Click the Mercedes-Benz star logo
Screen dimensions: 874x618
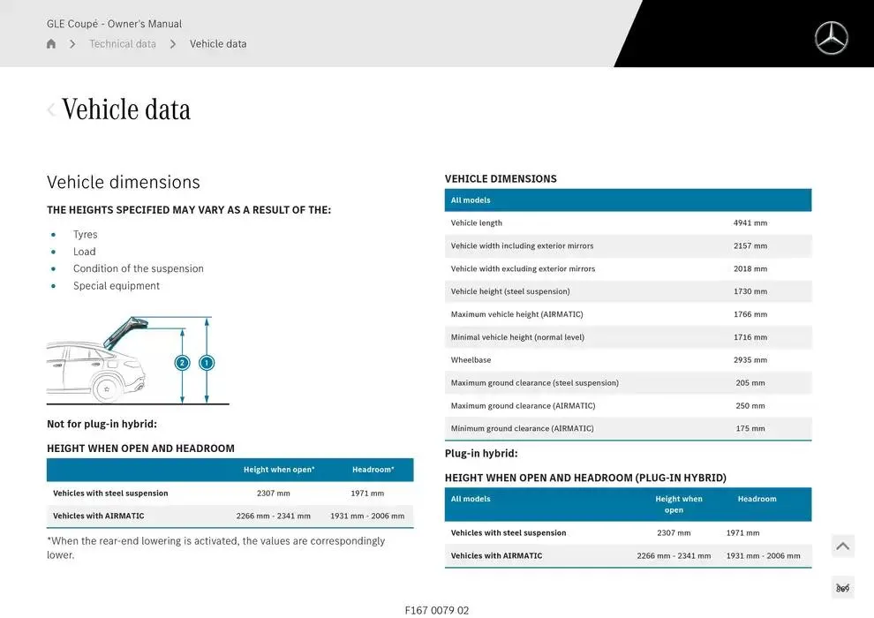(x=831, y=38)
